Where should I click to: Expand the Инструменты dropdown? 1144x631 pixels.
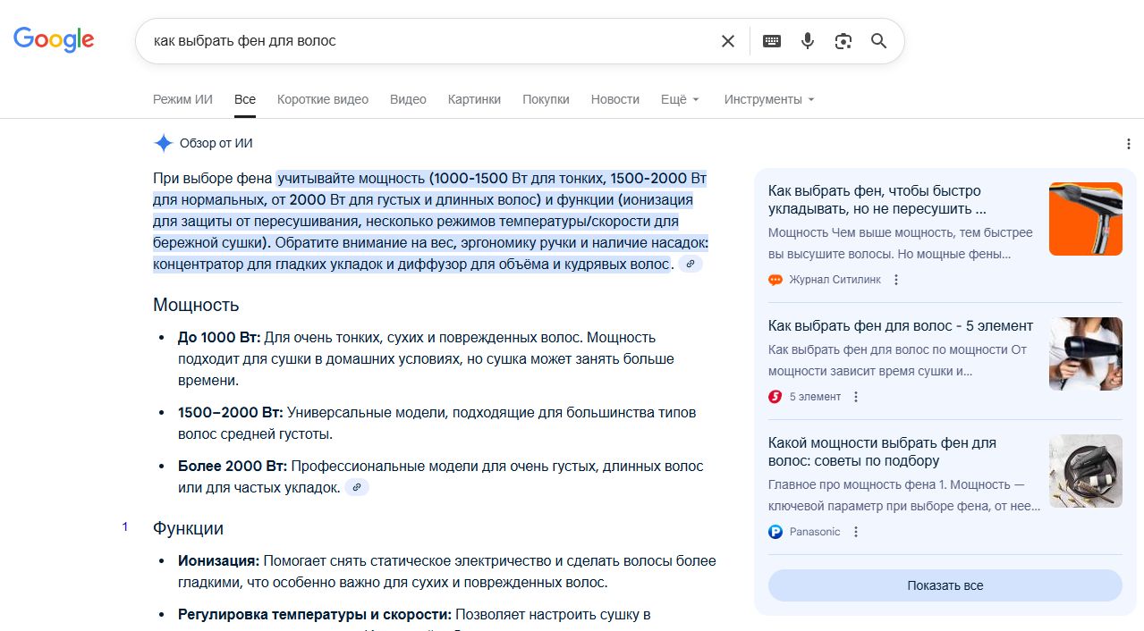click(769, 99)
